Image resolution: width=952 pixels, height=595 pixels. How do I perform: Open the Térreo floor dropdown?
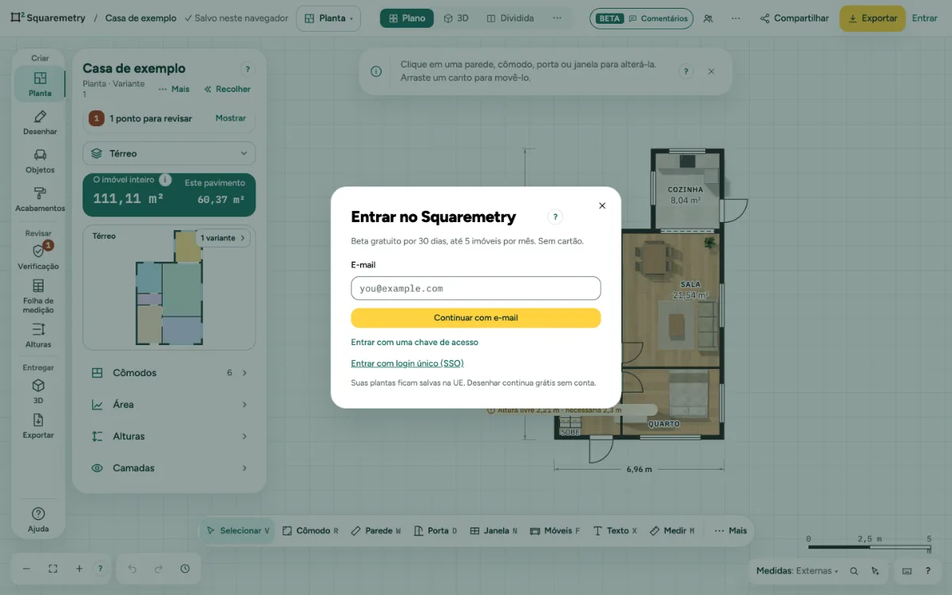[x=169, y=153]
